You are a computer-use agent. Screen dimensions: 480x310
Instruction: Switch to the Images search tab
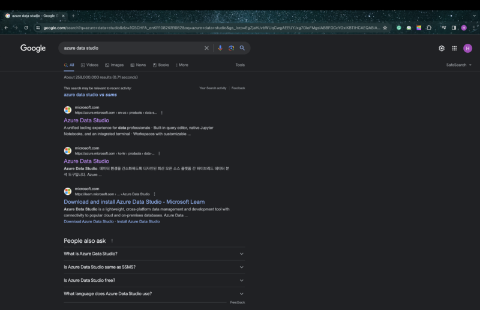[114, 65]
